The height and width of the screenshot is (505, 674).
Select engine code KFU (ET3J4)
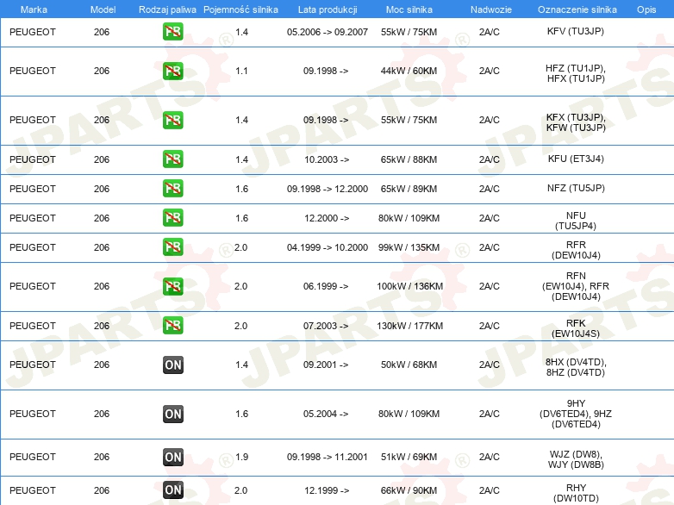click(x=576, y=159)
